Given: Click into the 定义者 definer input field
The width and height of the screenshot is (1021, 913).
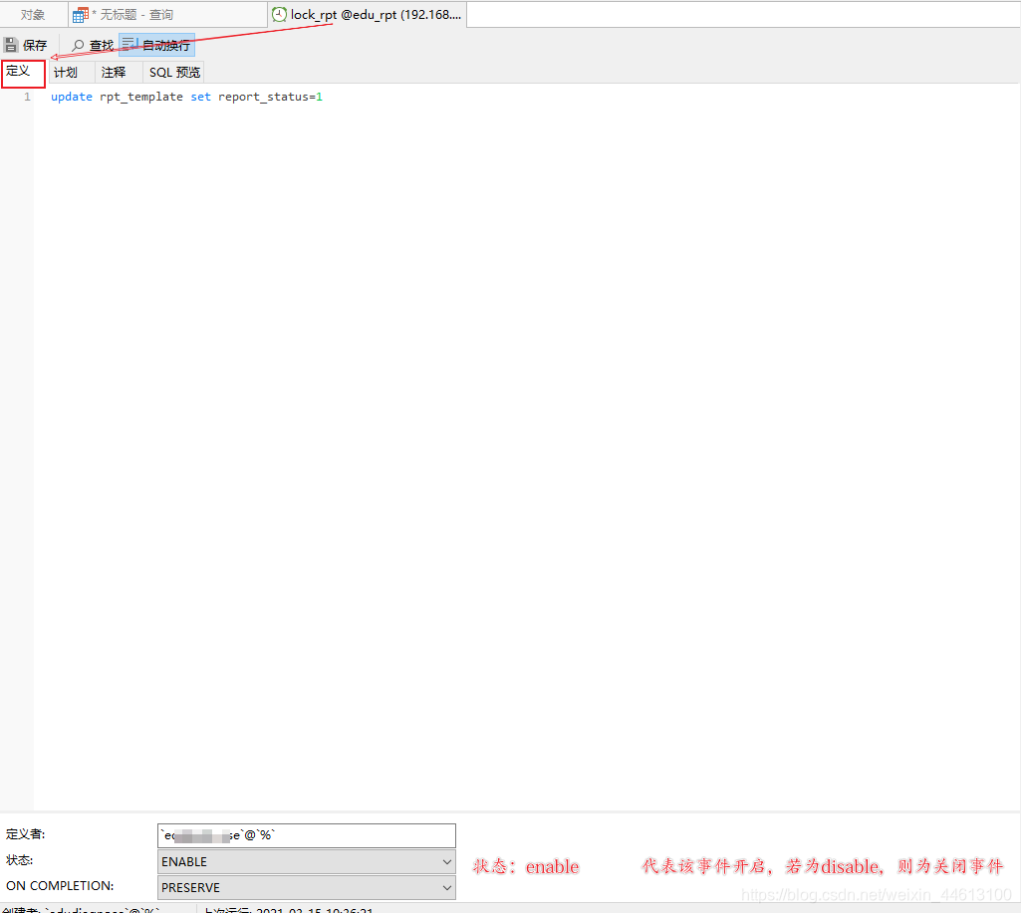Looking at the screenshot, I should click(x=306, y=835).
